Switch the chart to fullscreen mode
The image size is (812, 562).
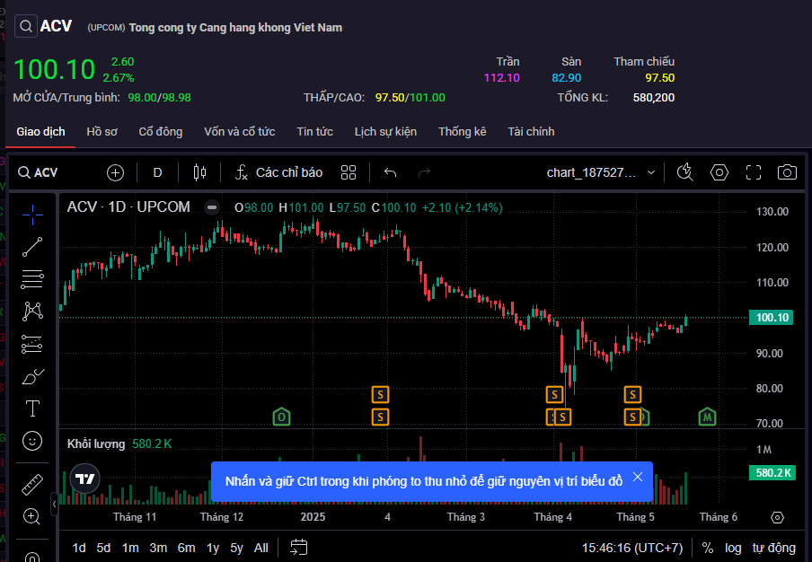coord(754,172)
